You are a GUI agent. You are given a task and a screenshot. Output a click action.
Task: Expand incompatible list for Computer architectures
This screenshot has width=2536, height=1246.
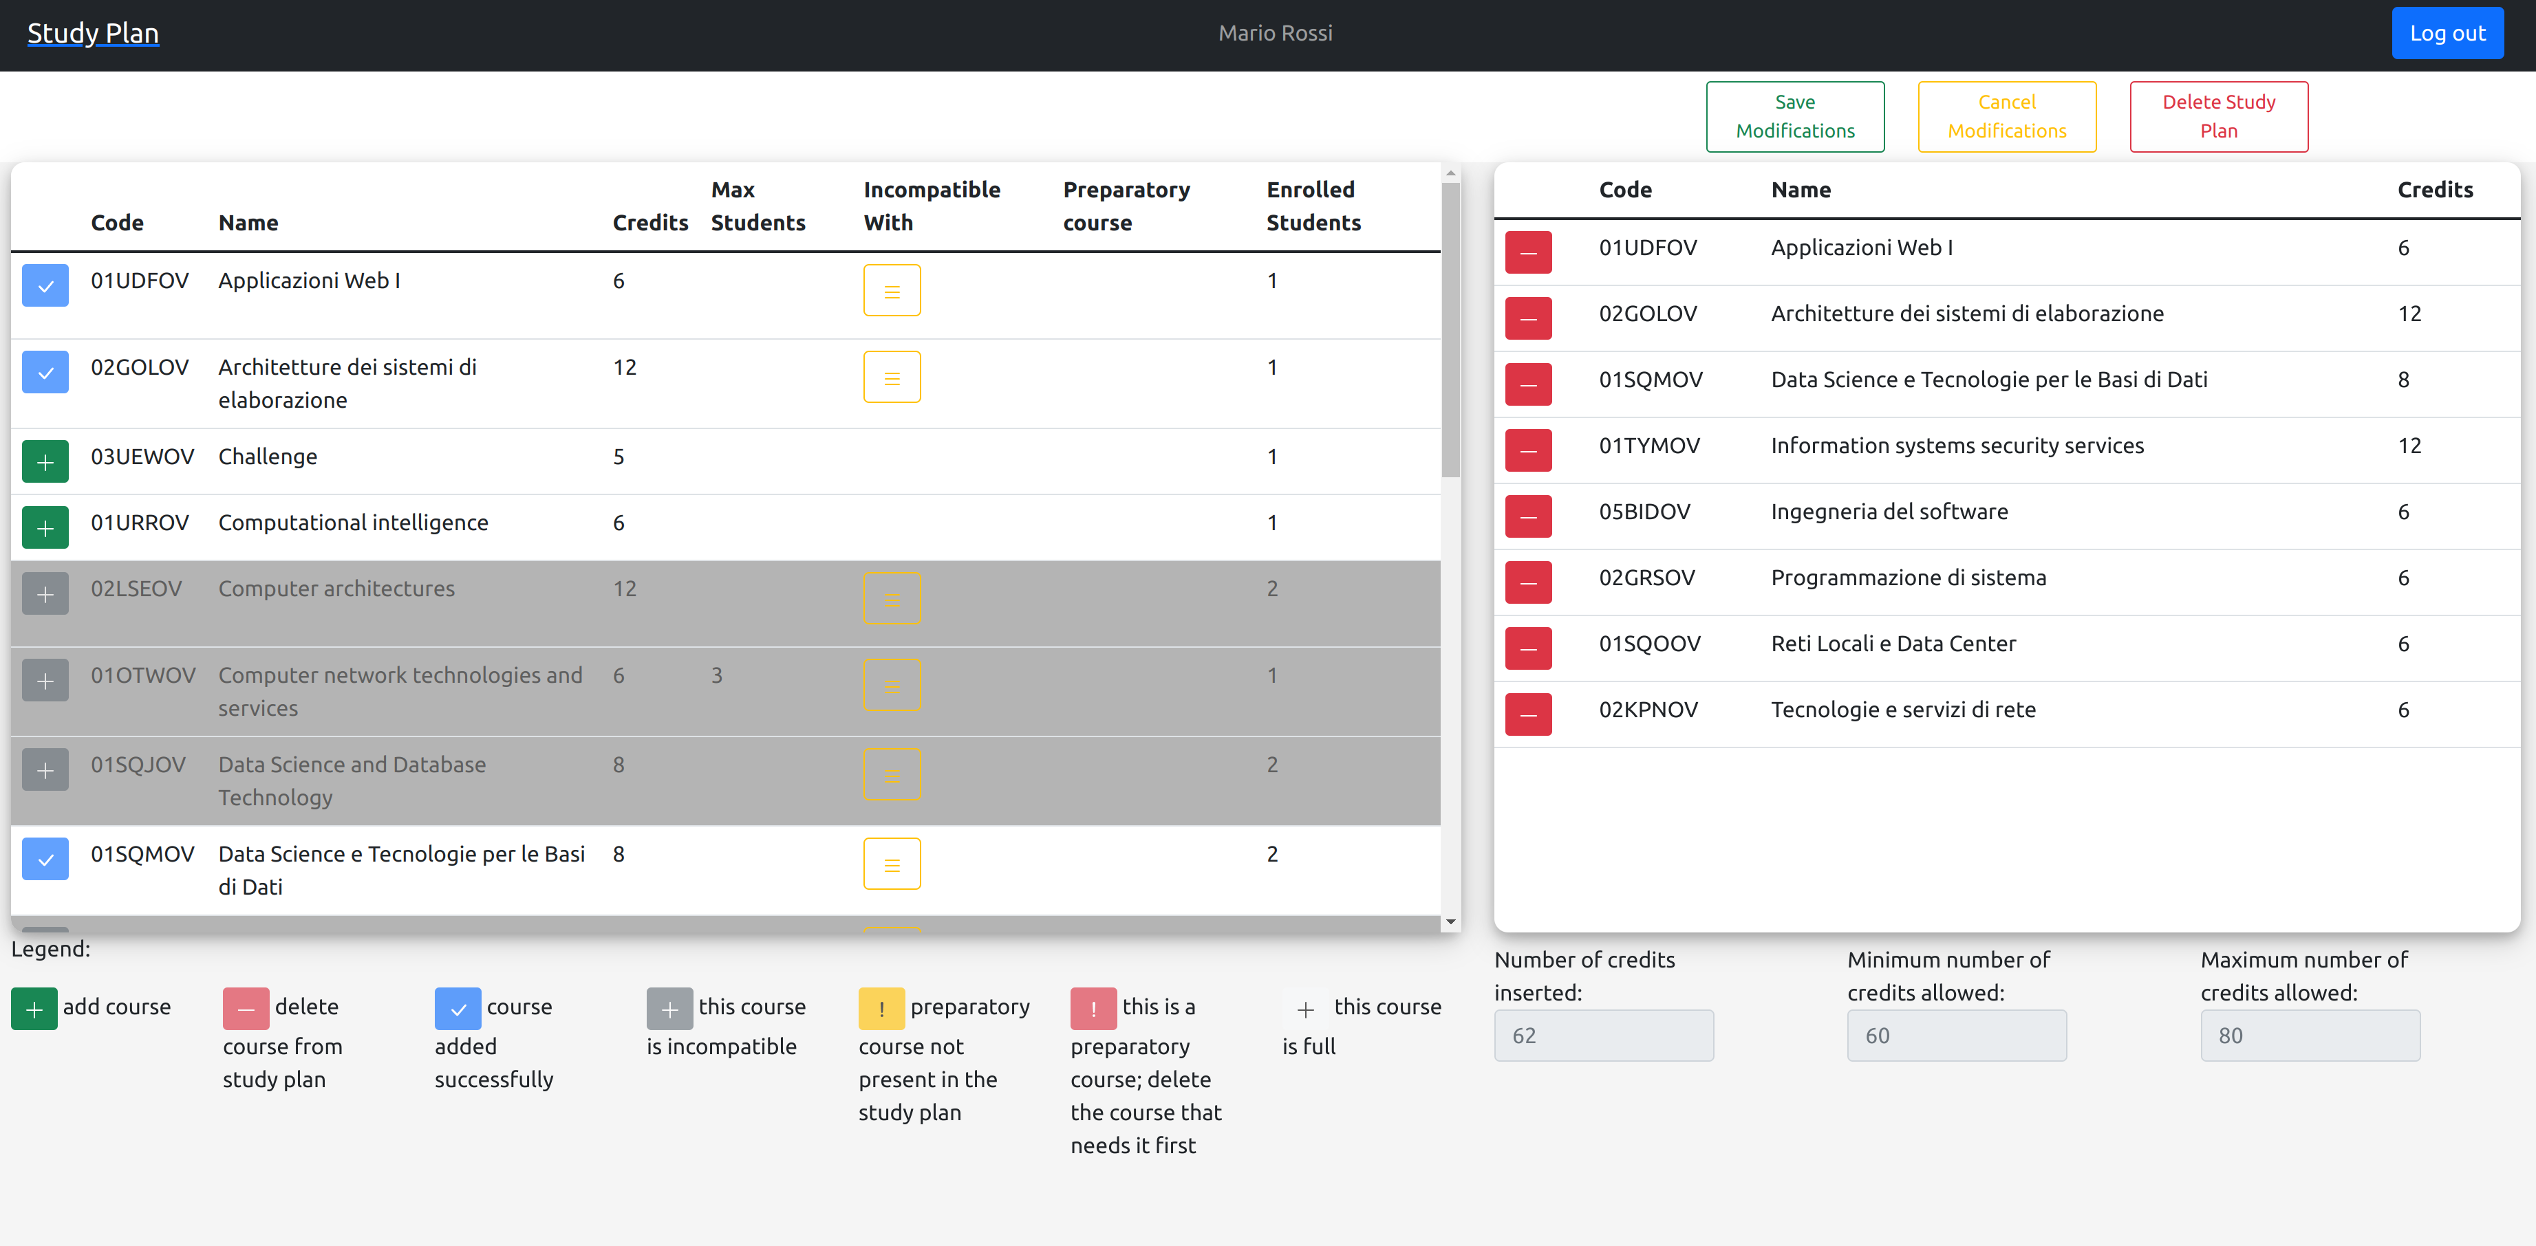(x=891, y=598)
